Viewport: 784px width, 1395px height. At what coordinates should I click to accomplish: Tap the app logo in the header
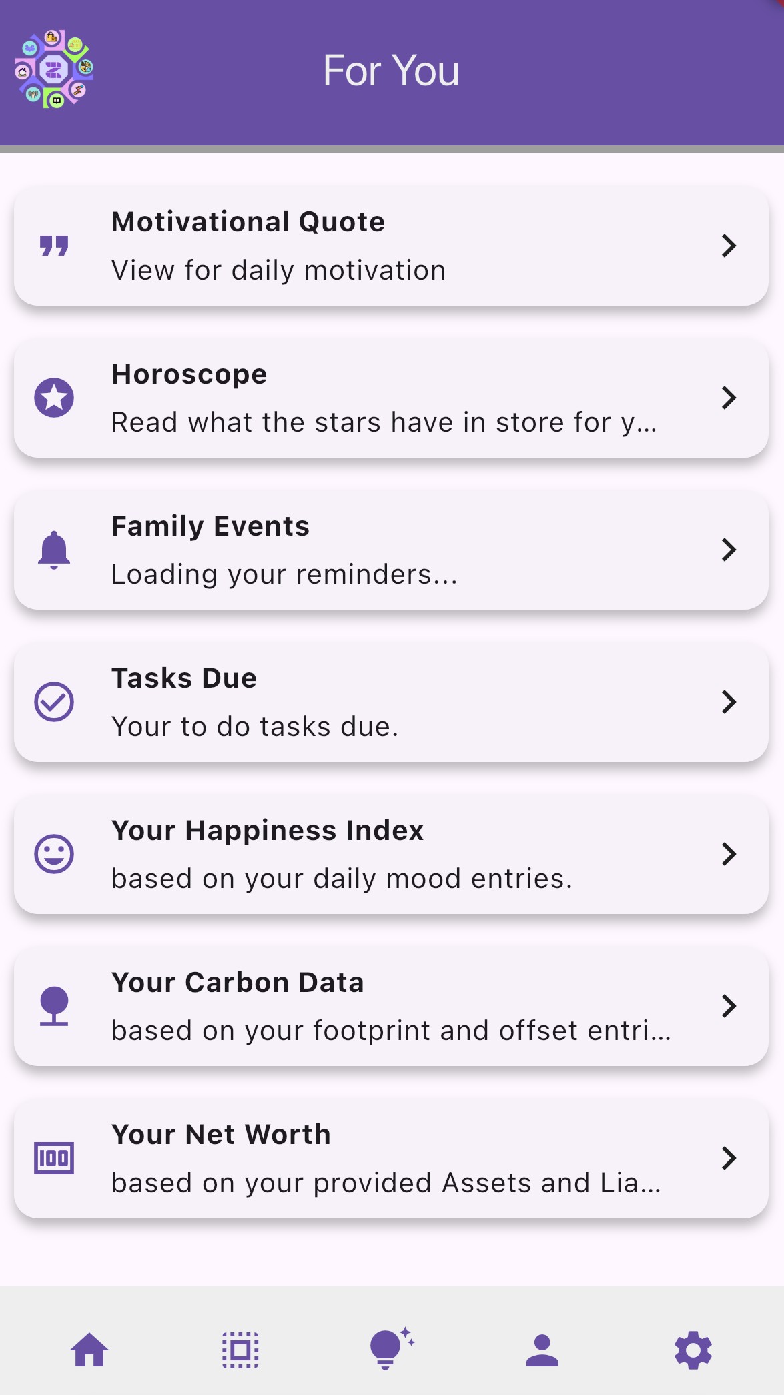[54, 69]
